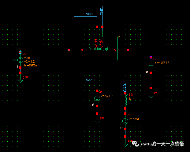Click the c=100.0f capacitance label

click(162, 62)
